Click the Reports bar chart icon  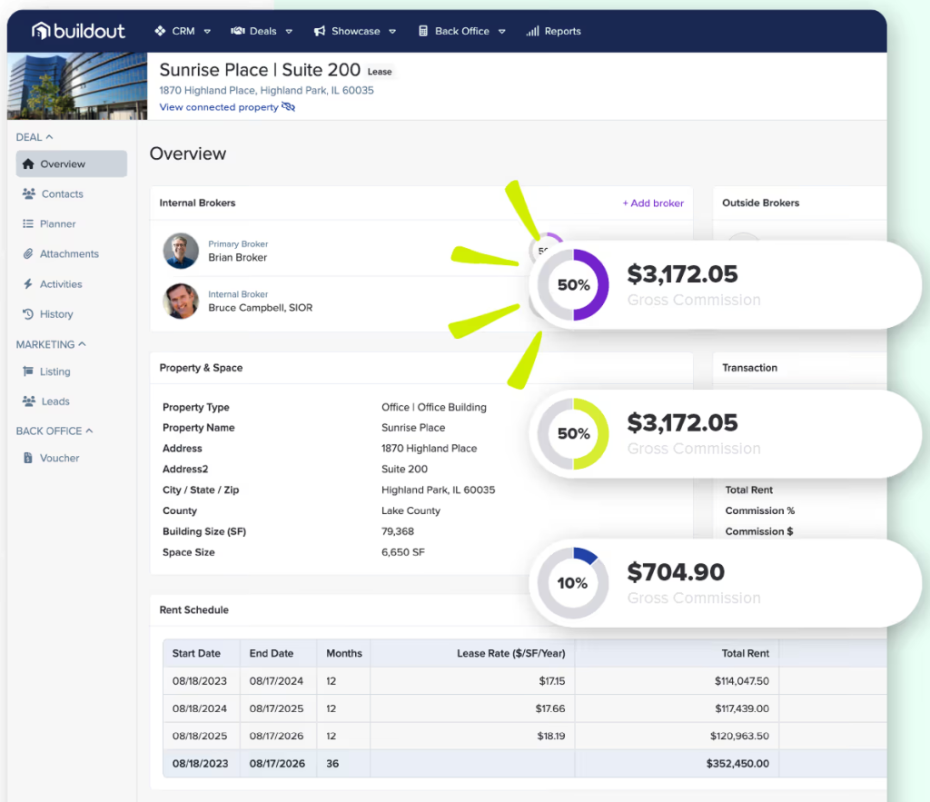532,31
